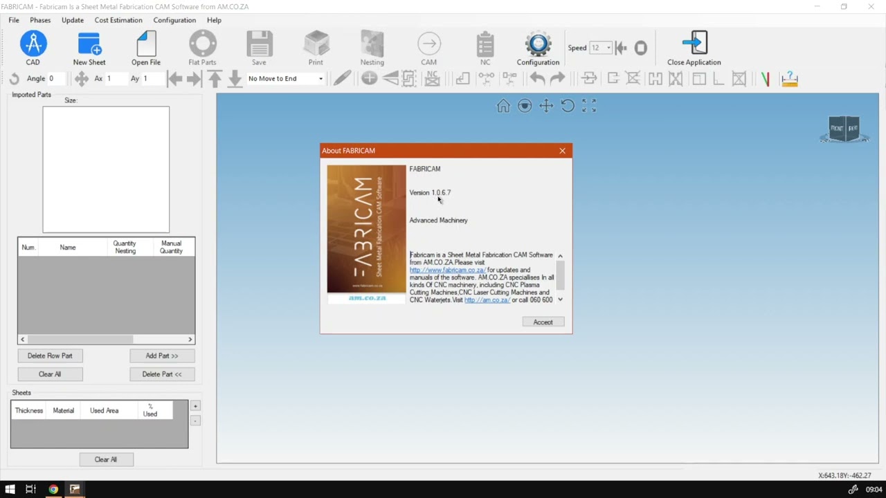The image size is (886, 498).
Task: Click Delete Row Part button
Action: [50, 356]
